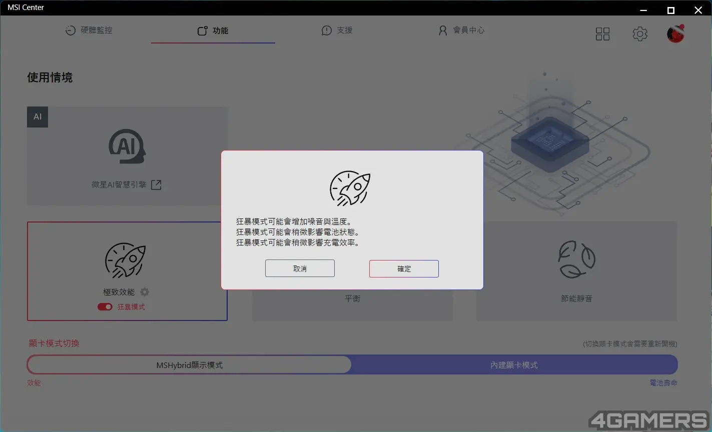Open the gear settings beside 極致效能
The height and width of the screenshot is (432, 712).
(145, 292)
